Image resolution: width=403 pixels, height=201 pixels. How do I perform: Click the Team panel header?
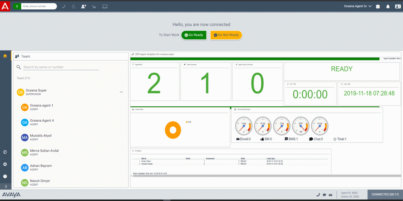click(71, 56)
